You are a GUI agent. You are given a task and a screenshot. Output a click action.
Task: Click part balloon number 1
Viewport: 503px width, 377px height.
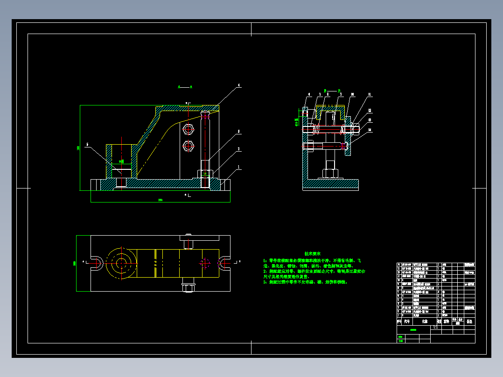pos(239,167)
